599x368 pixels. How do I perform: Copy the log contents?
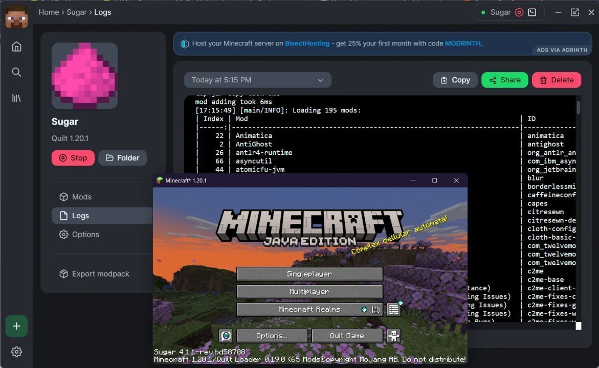click(x=455, y=80)
